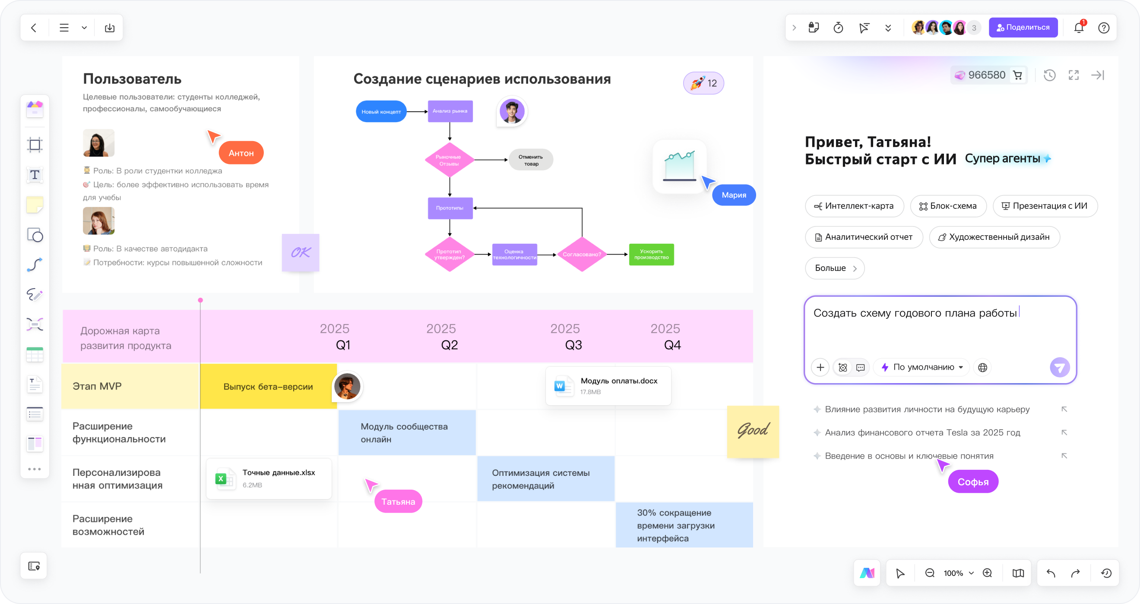
Task: Open the Mind map tool
Action: click(35, 324)
